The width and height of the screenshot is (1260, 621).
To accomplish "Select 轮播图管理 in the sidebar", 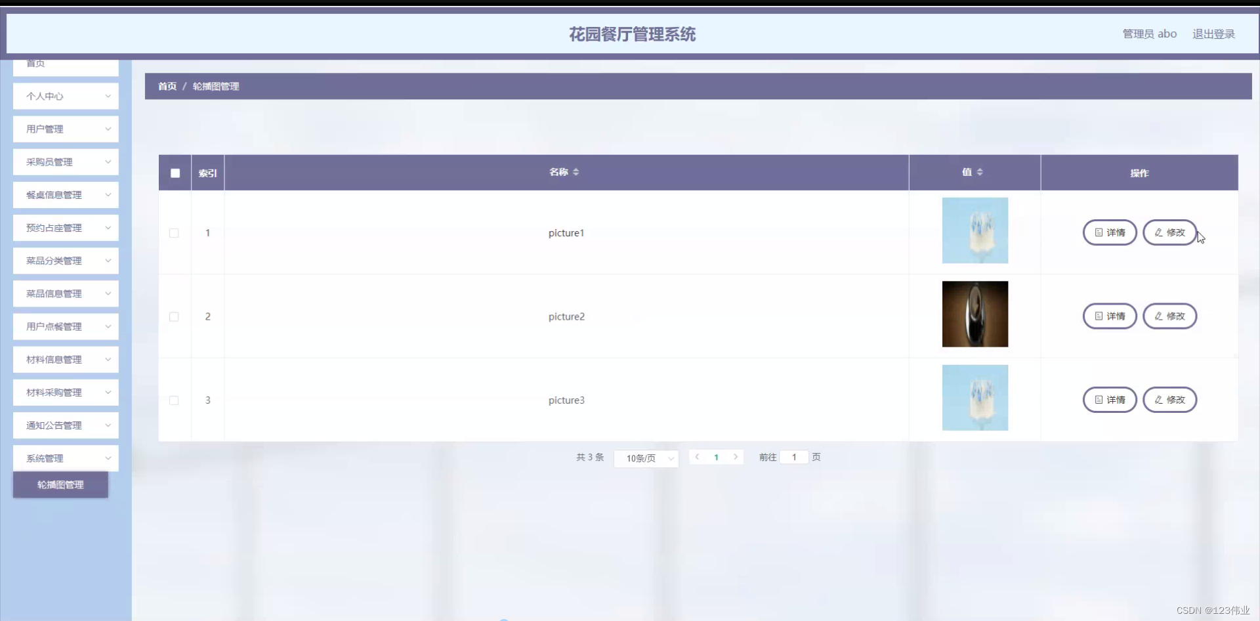I will 60,484.
